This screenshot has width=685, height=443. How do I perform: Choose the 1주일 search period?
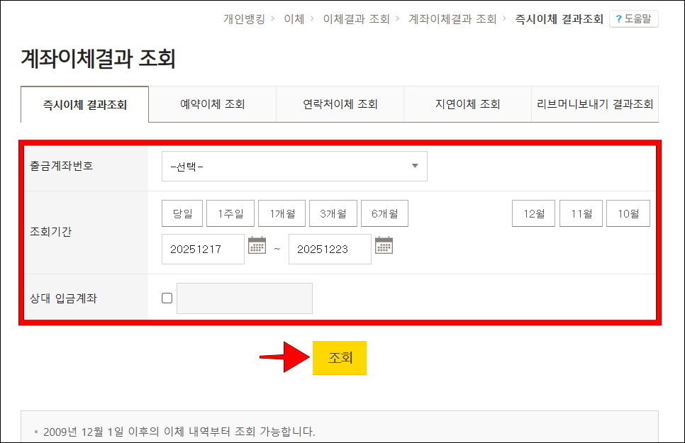(x=231, y=213)
